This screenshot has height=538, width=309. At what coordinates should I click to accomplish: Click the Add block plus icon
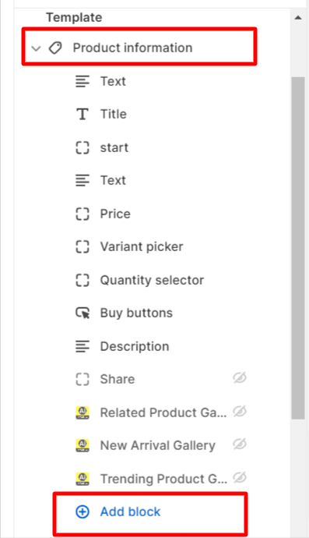[x=83, y=512]
